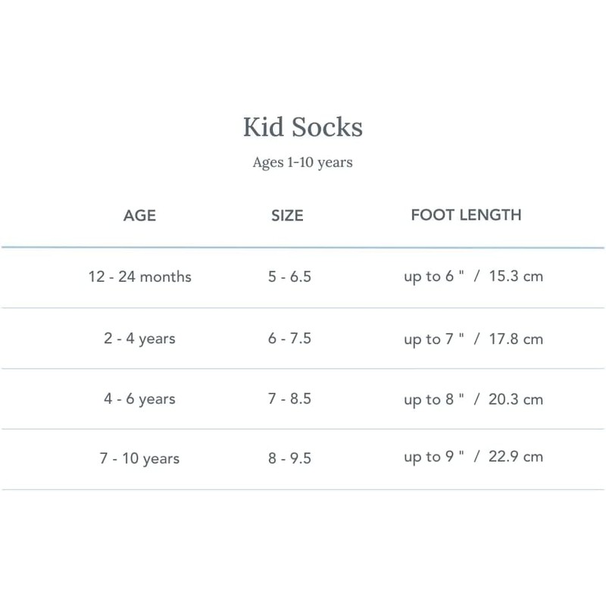
Task: Select the 7 - 10 years age cell
Action: pos(139,458)
